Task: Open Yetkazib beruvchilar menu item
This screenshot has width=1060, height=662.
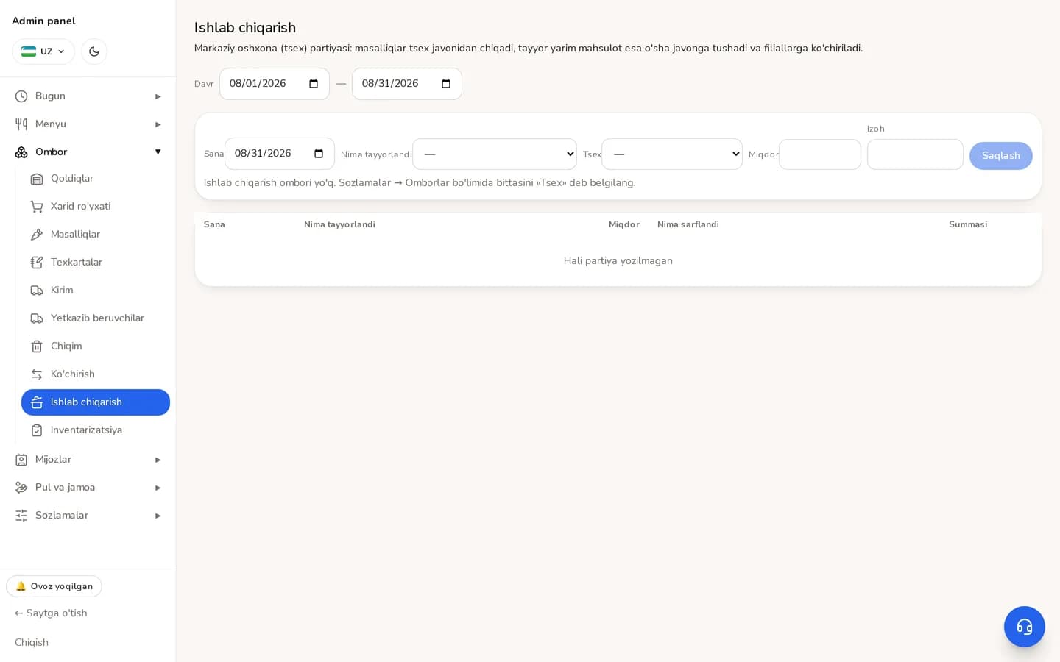Action: 96,318
